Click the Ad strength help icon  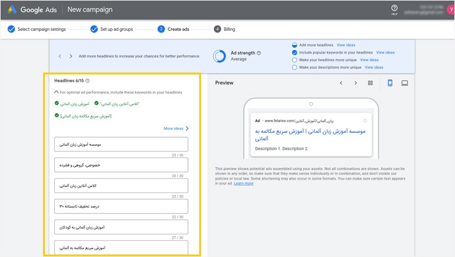(259, 53)
